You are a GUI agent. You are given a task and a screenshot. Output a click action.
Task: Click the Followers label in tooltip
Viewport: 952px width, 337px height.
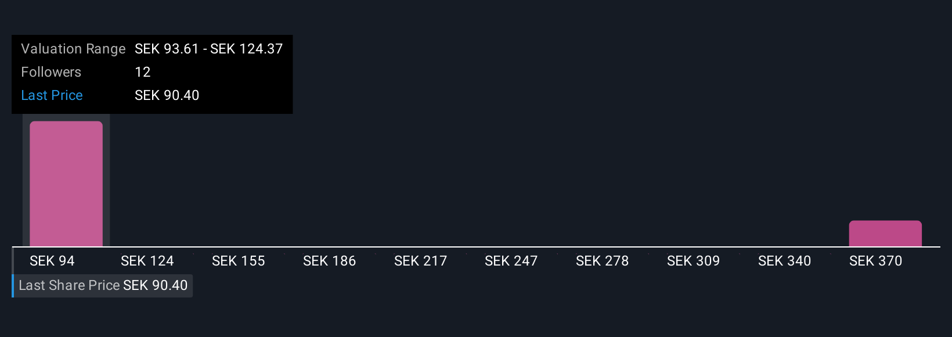51,72
